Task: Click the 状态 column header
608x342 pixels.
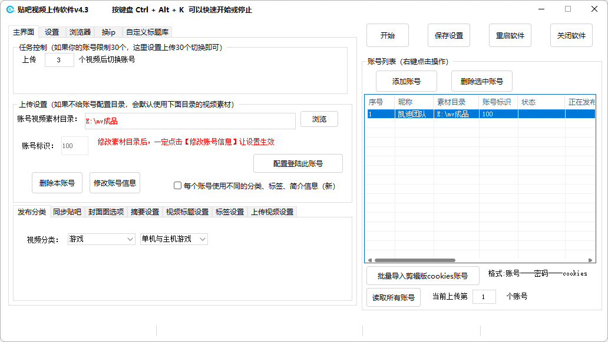Action: (x=541, y=102)
